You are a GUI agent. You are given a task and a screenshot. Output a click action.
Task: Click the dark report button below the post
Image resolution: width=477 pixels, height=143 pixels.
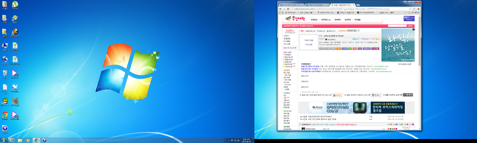[x=408, y=95]
